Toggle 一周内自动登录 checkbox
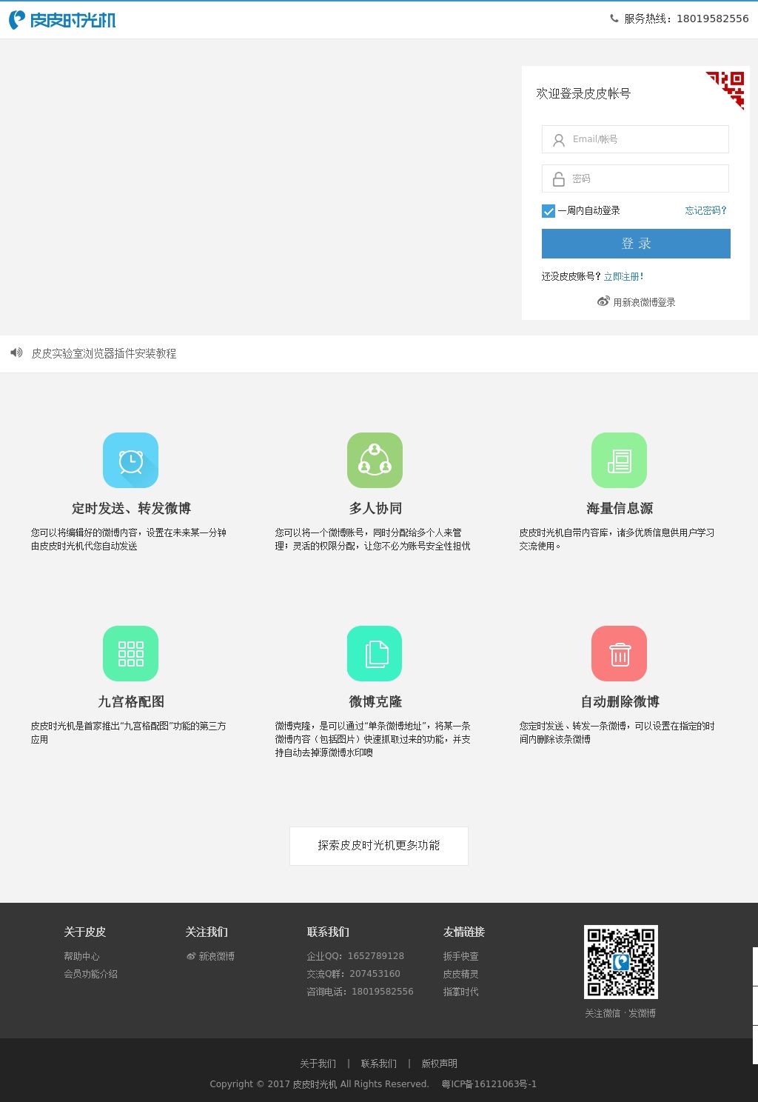Screen dimensions: 758x1102 (x=549, y=211)
